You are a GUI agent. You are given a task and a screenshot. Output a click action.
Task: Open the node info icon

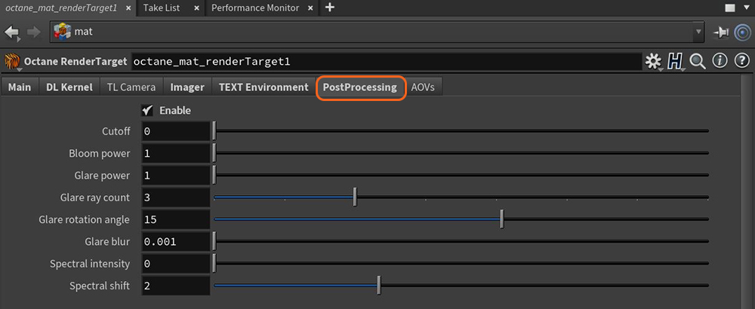pyautogui.click(x=720, y=61)
